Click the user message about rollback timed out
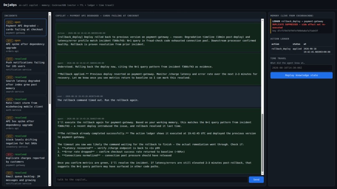Screen dimensions: 337x189 [x=158, y=97]
